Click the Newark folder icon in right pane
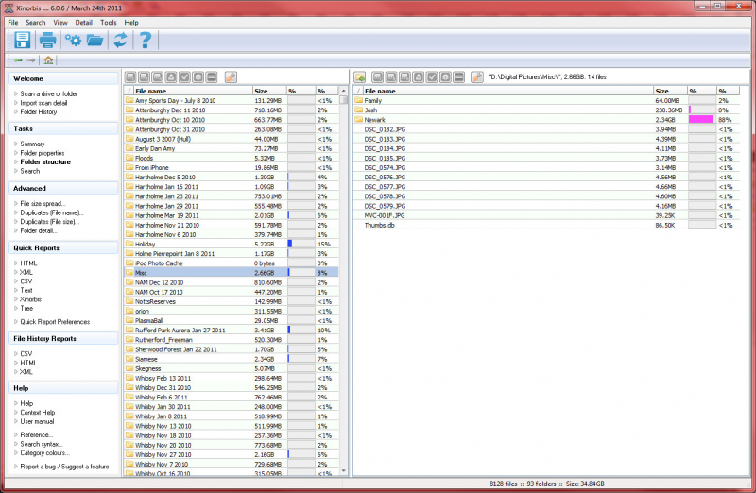Screen dimensions: 756x493 359,120
